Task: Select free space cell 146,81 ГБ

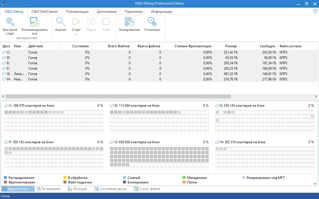Action: coord(269,74)
